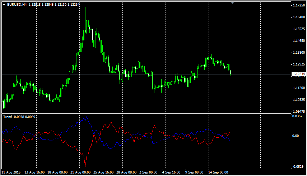Click the 1.16400 price scale value
The image size is (307, 176).
click(x=299, y=17)
